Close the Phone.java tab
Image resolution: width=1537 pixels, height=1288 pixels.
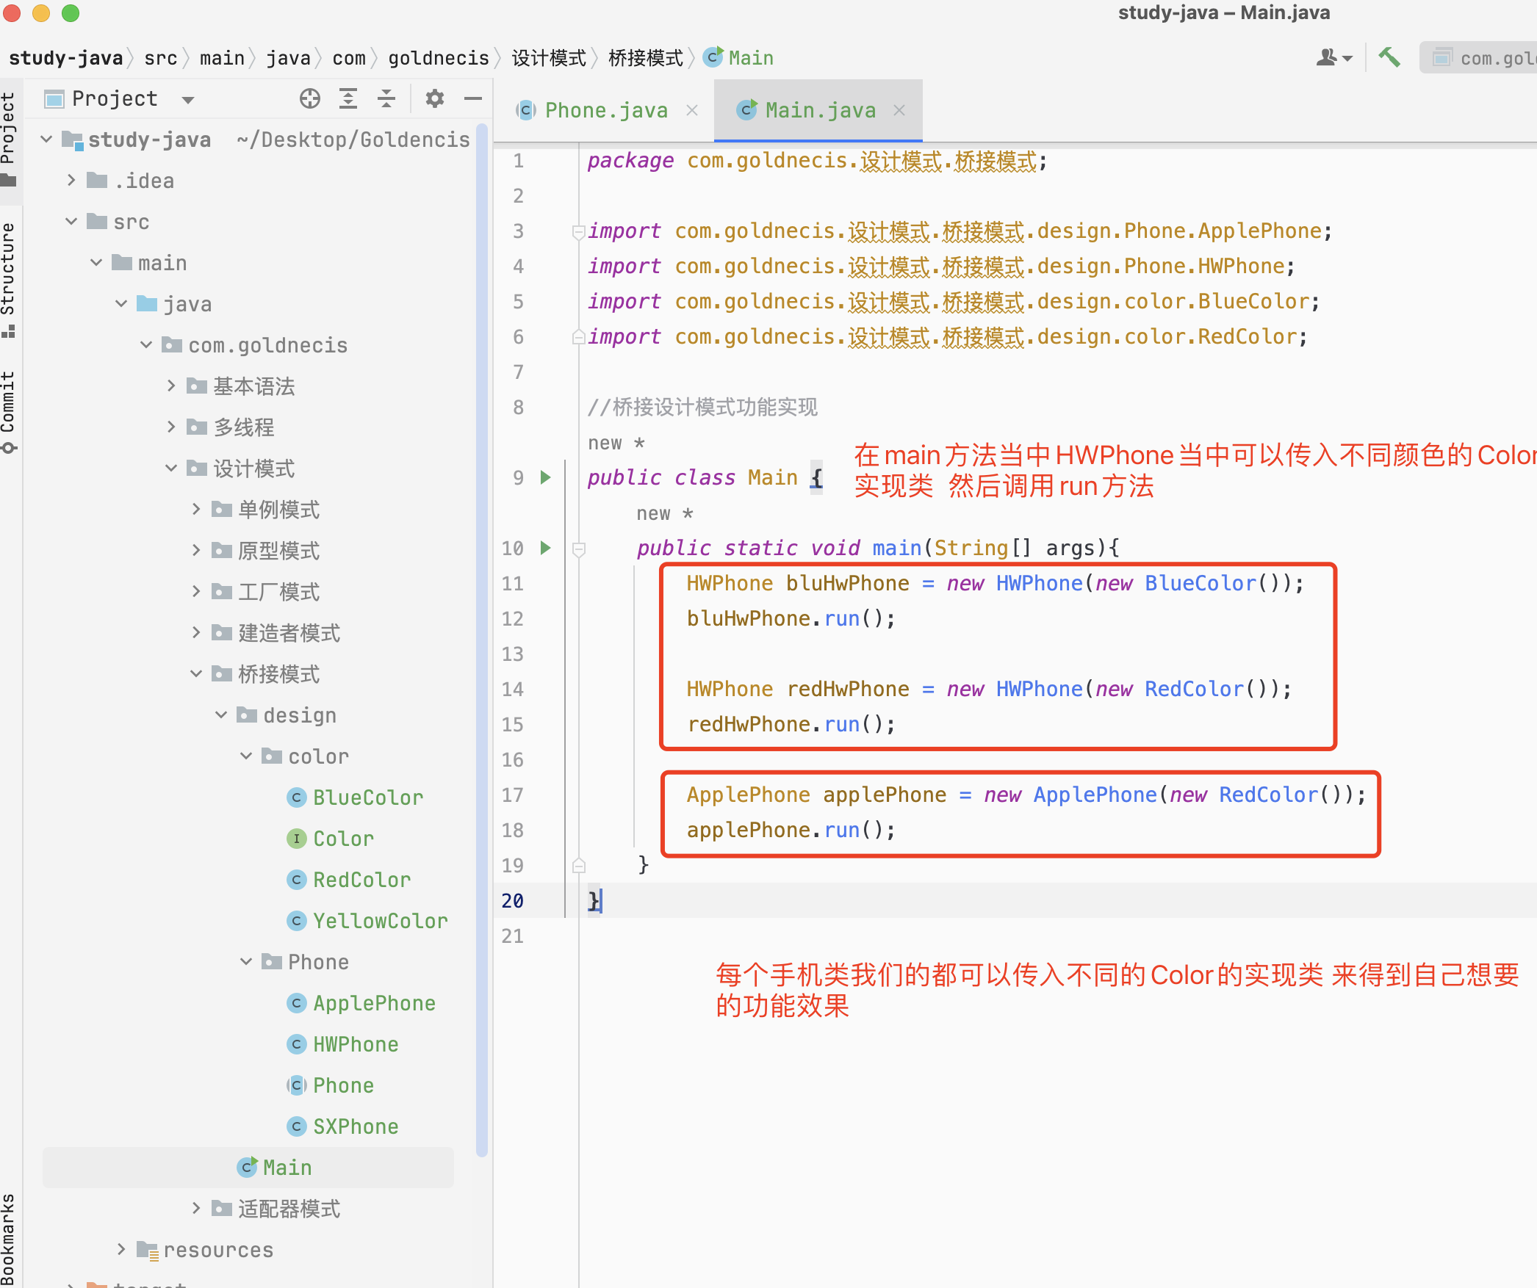click(x=692, y=110)
